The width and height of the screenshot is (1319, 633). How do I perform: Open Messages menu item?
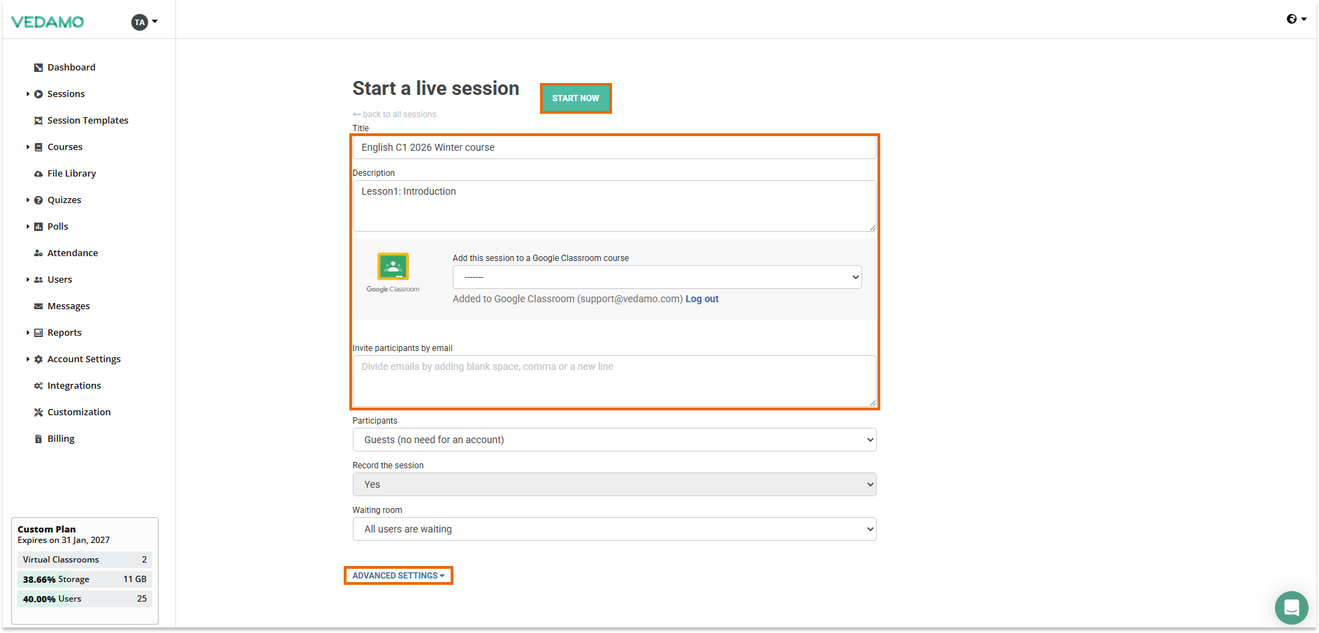coord(68,306)
